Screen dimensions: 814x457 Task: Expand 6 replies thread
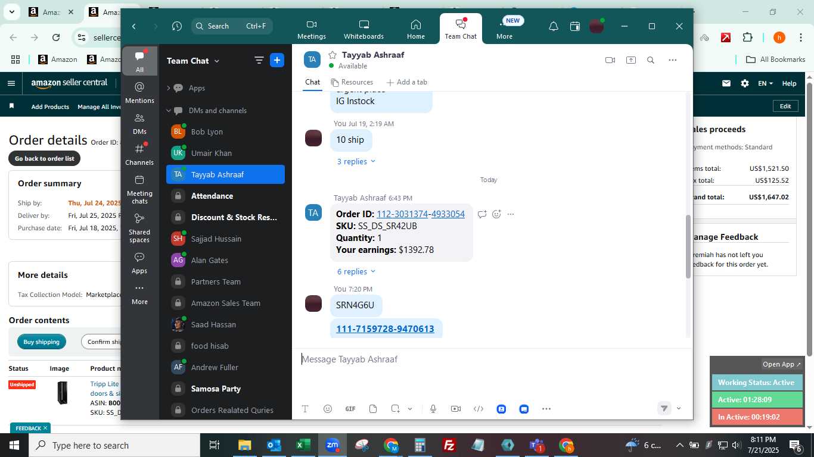[x=356, y=271]
